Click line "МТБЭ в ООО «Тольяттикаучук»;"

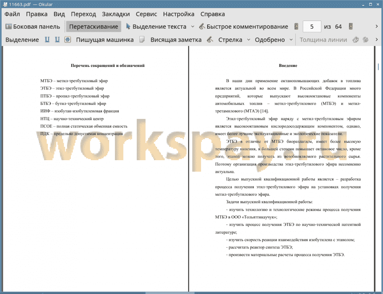246,217
